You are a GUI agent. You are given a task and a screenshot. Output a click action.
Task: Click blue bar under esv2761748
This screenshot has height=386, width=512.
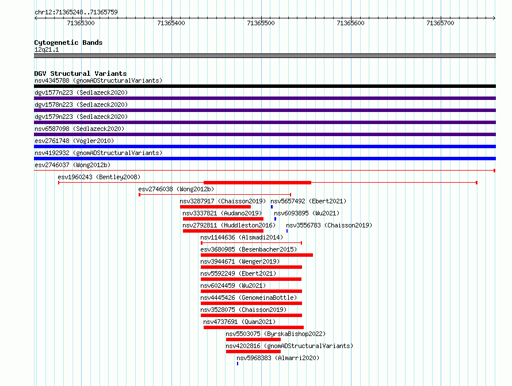(265, 146)
